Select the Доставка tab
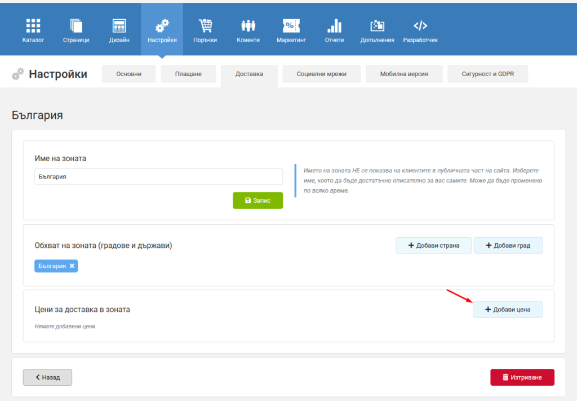 249,75
